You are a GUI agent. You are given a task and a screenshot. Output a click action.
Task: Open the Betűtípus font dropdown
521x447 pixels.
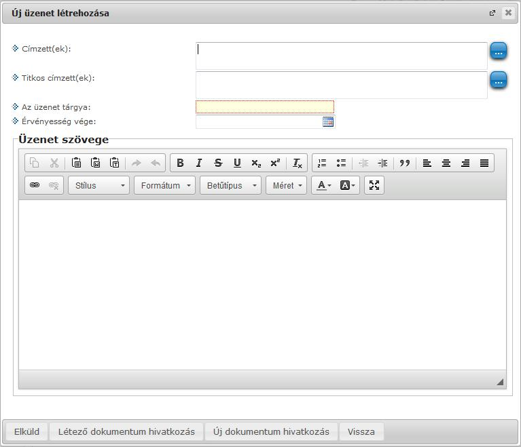click(x=230, y=185)
